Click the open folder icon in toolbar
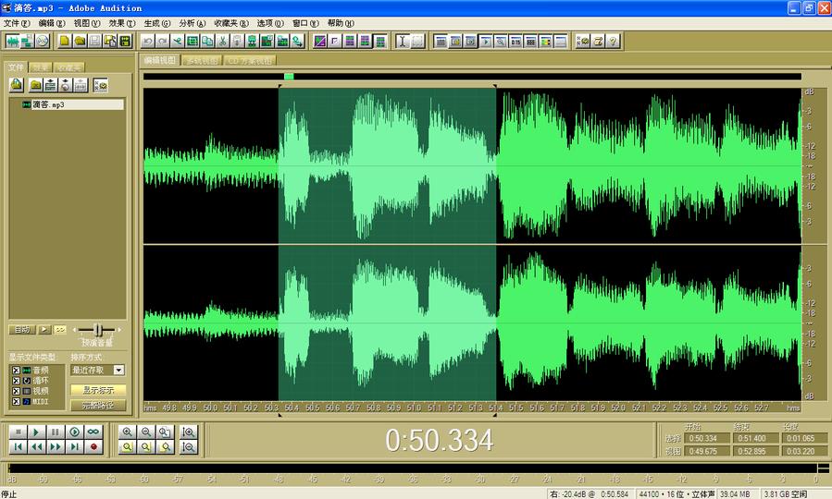 click(80, 41)
